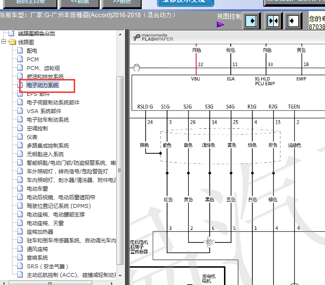
Task: Click the document icon beside PCM
Action: click(x=20, y=59)
